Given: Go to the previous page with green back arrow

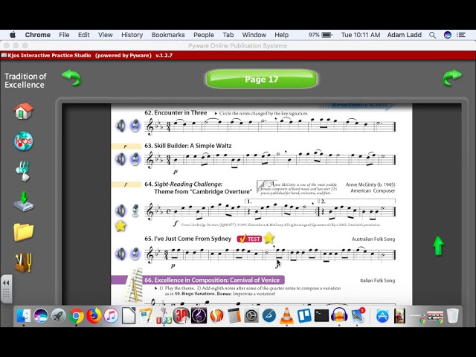Looking at the screenshot, I should (x=71, y=77).
